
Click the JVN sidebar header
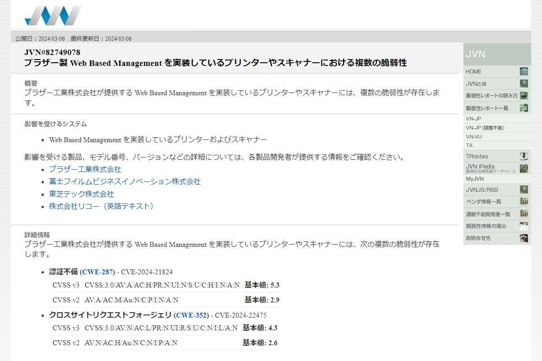point(497,54)
